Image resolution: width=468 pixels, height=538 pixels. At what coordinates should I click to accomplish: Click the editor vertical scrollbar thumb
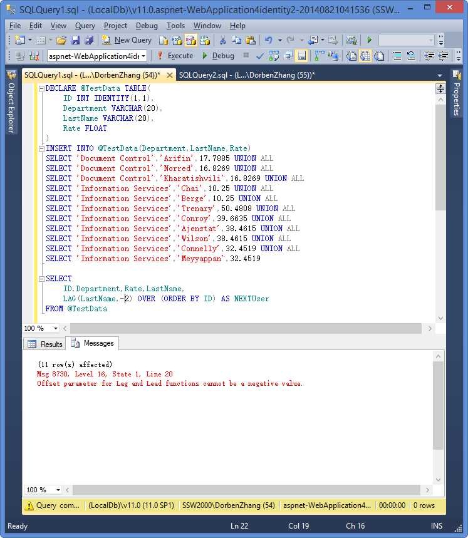point(440,157)
